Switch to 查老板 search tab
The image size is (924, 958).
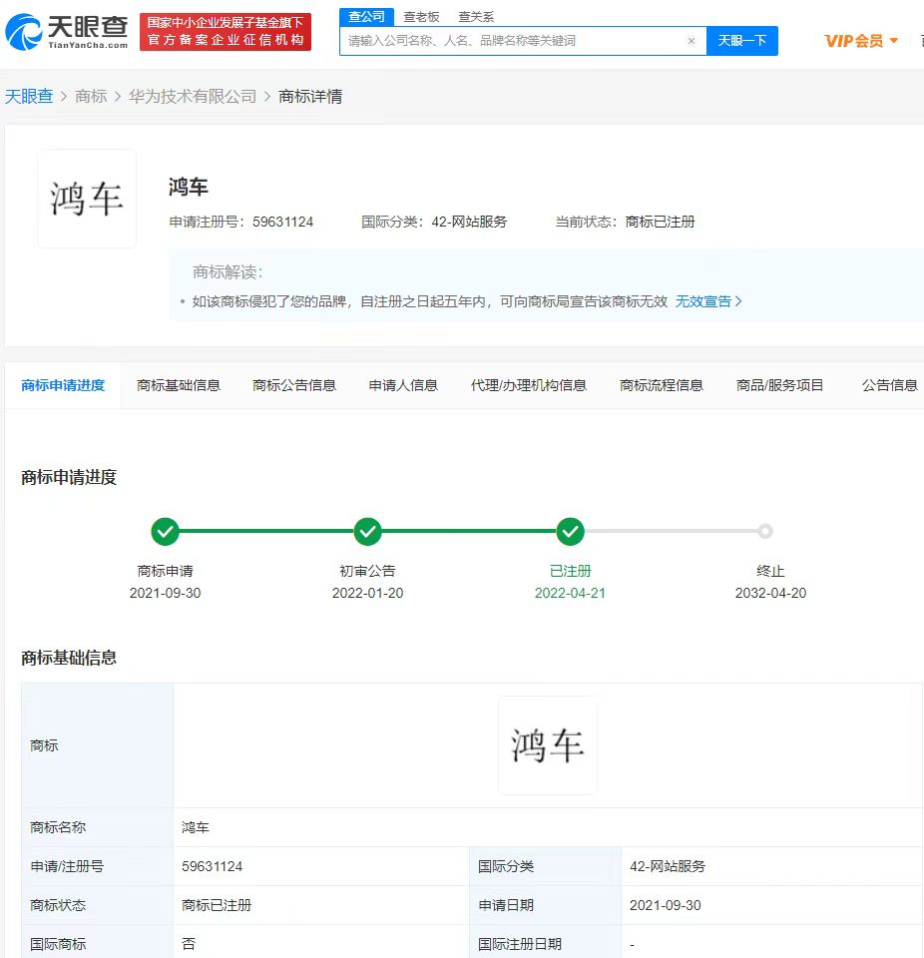(421, 16)
